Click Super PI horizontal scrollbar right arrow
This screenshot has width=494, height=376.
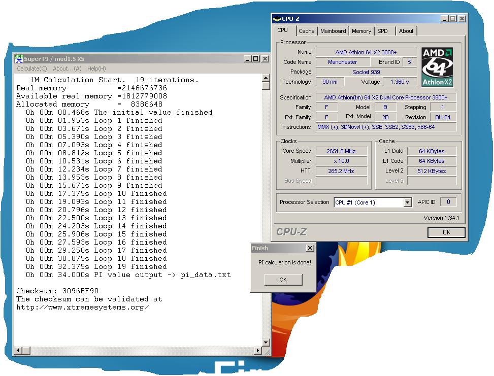[x=258, y=350]
